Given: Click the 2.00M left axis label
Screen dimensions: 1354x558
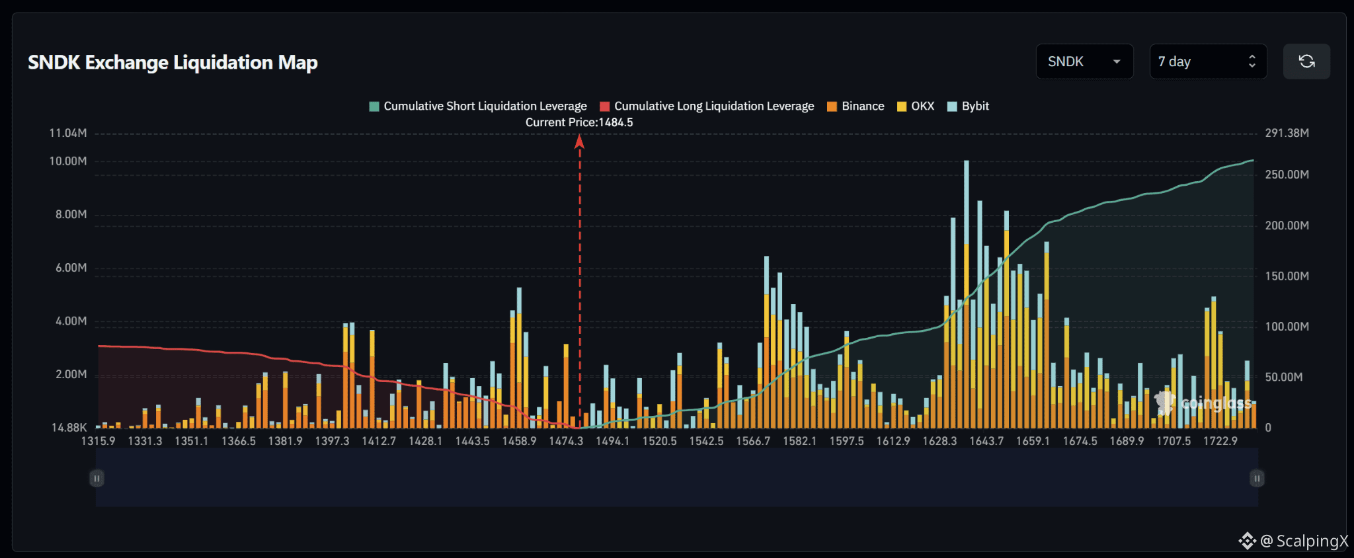Looking at the screenshot, I should pyautogui.click(x=71, y=374).
